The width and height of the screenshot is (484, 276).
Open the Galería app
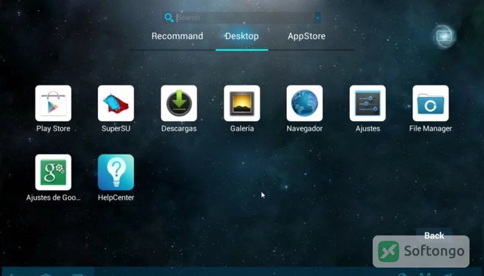point(241,103)
